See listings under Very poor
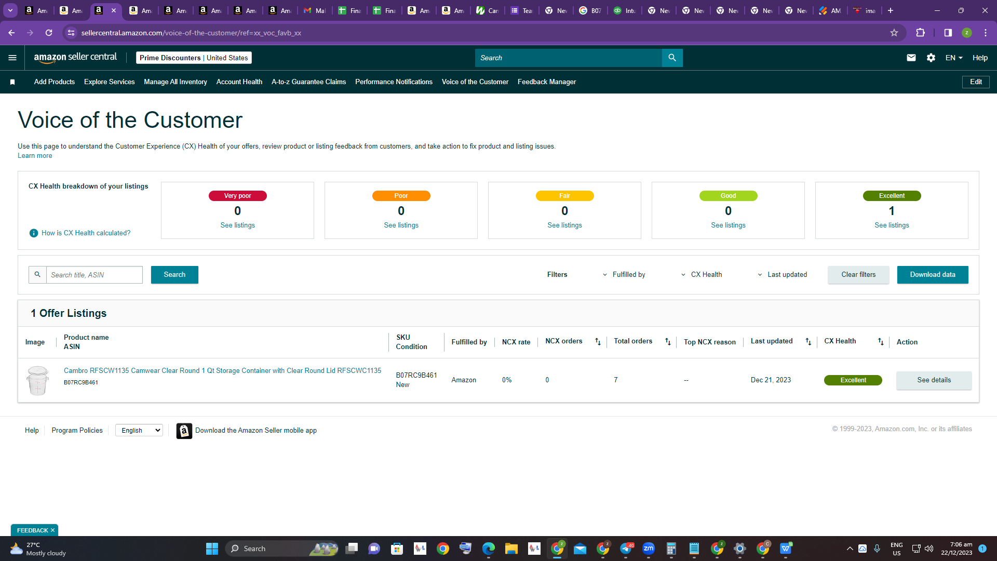Screen dimensions: 997x561 click(238, 225)
